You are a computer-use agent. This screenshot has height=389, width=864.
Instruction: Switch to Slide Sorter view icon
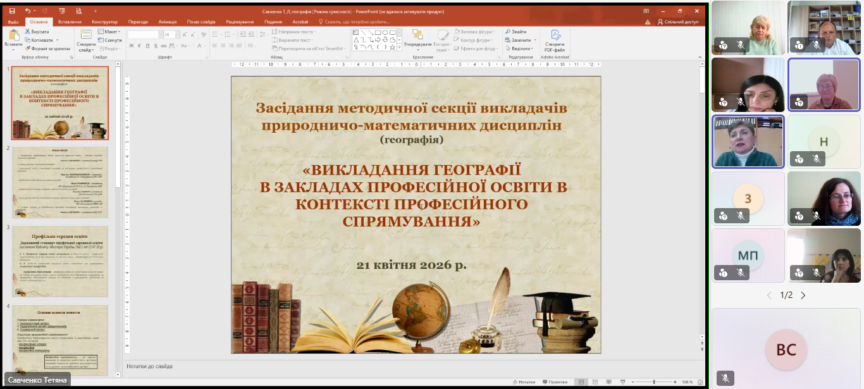pos(596,382)
